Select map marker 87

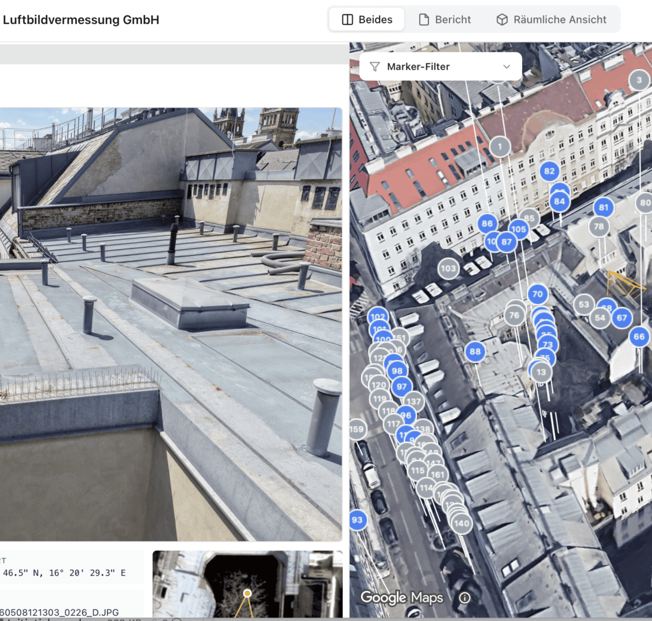click(x=507, y=241)
